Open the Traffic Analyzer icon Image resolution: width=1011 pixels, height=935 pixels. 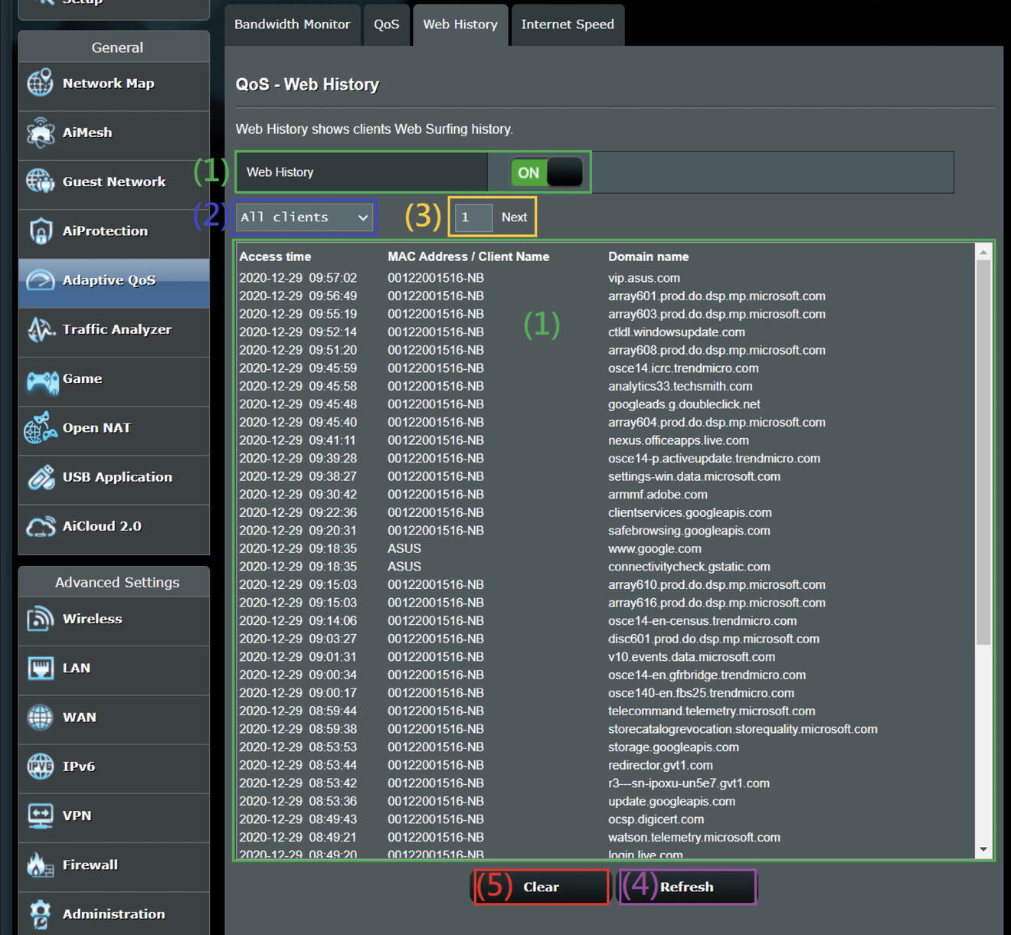41,329
